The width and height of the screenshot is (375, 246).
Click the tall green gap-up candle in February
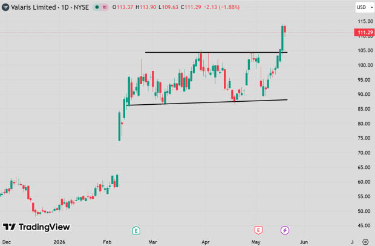click(x=119, y=126)
